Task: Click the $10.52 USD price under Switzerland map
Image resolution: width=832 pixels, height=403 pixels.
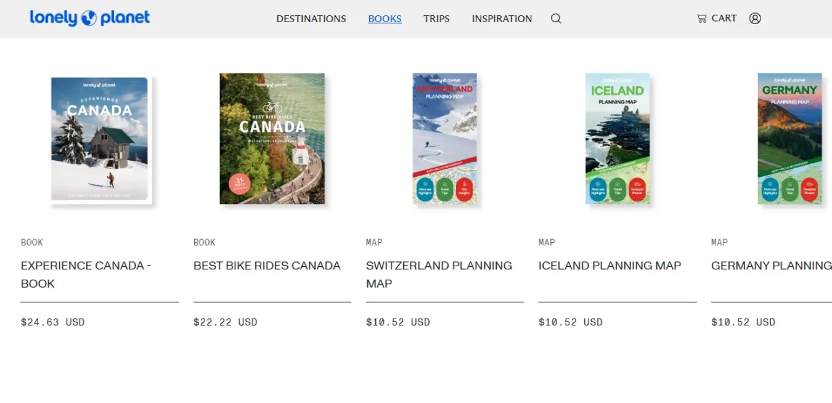Action: pos(398,322)
